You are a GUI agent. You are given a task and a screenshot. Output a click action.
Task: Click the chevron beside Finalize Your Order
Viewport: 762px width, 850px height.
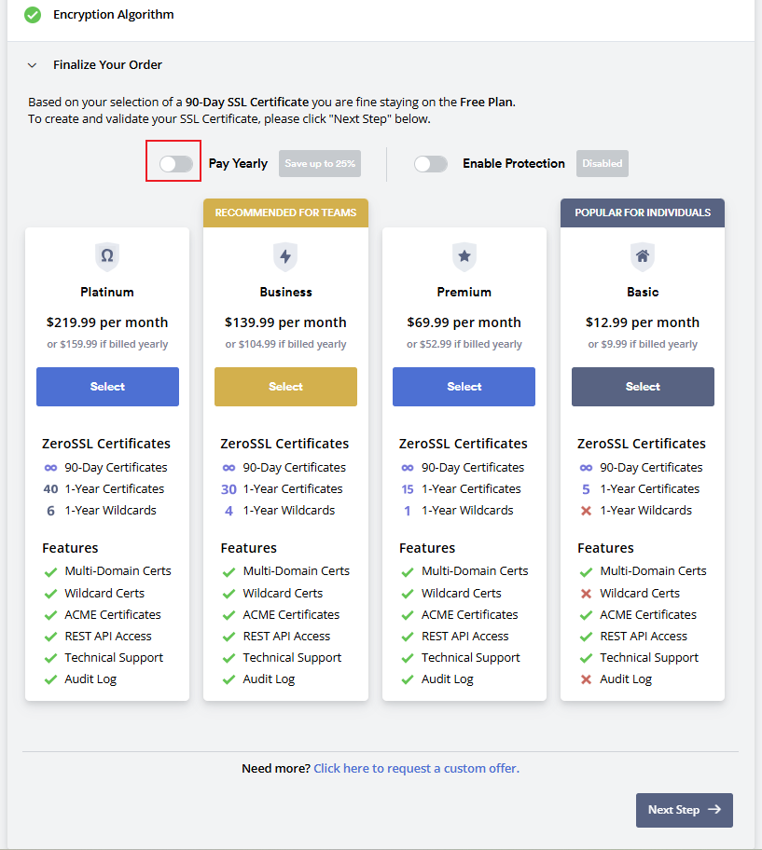click(x=33, y=64)
